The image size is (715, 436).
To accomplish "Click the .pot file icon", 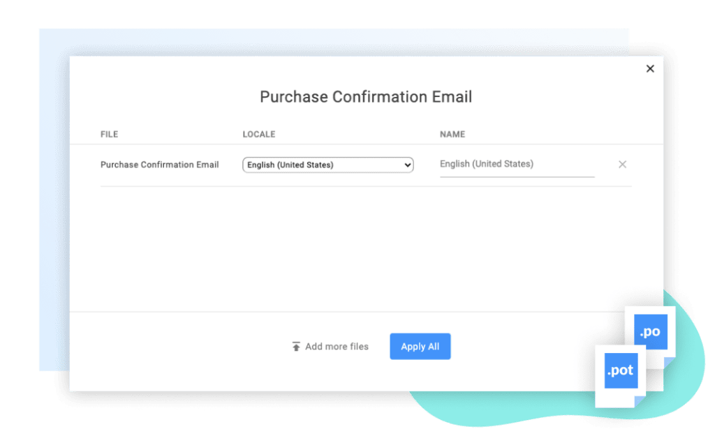I will tap(620, 371).
